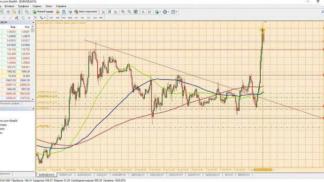Viewport: 324px width, 182px height.
Task: Open the GBPUSD,H1 chart tab
Action: pyautogui.click(x=138, y=175)
